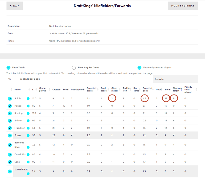
Task: Click Pogba's fouls value 10
Action: click(x=64, y=106)
